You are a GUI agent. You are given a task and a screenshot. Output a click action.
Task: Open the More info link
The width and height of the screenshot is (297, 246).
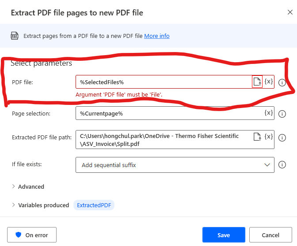[x=157, y=36]
